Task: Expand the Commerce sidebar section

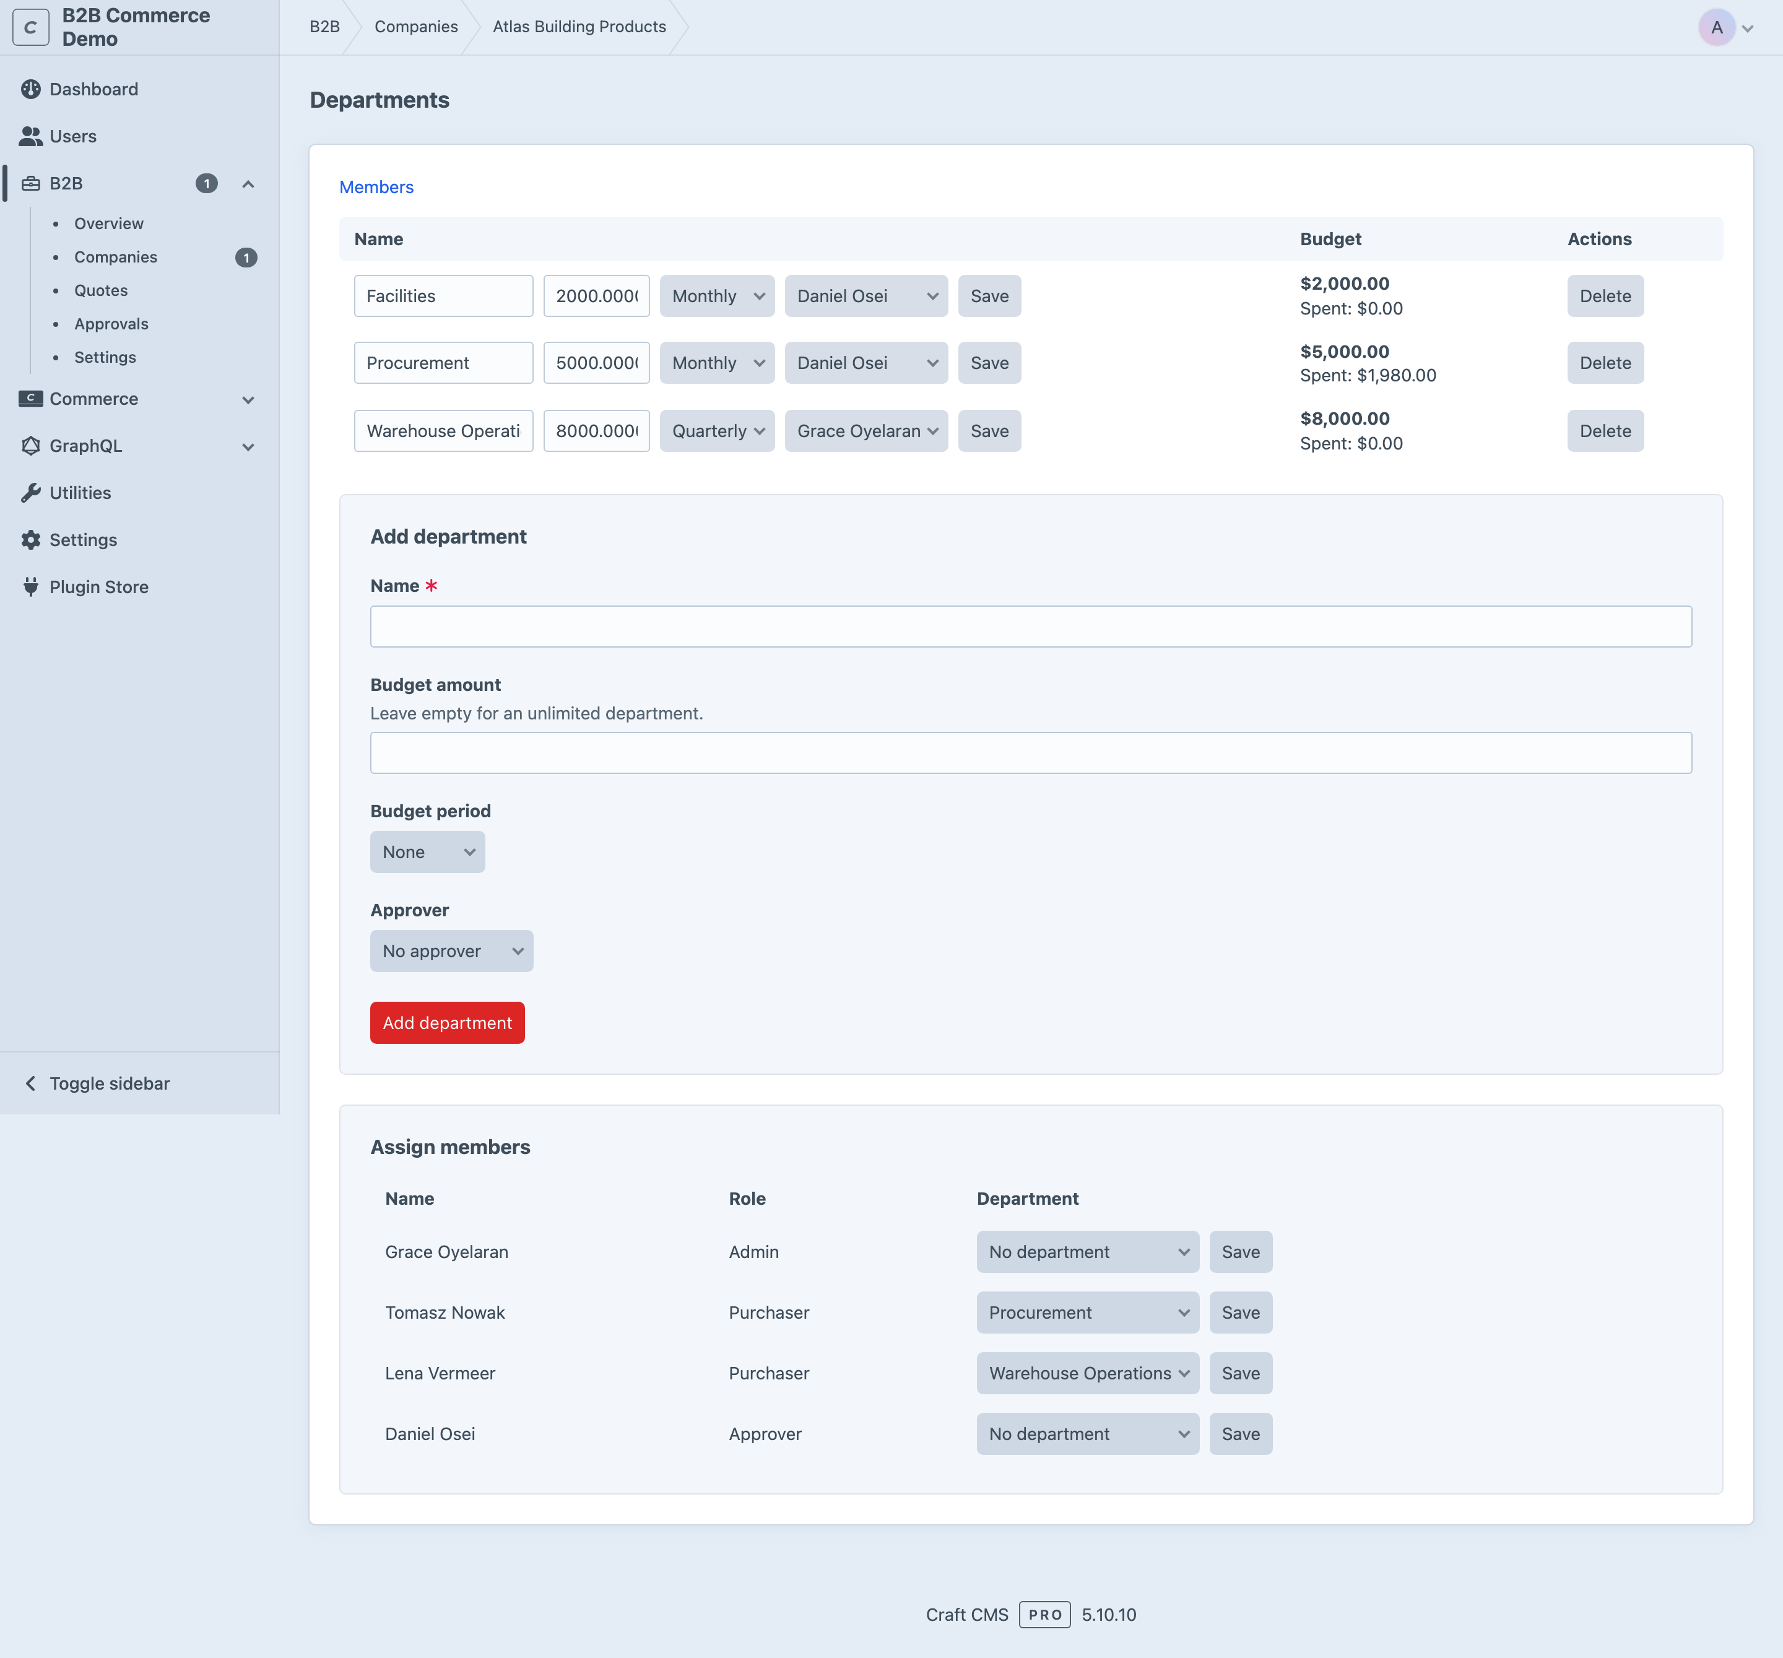Action: [248, 400]
